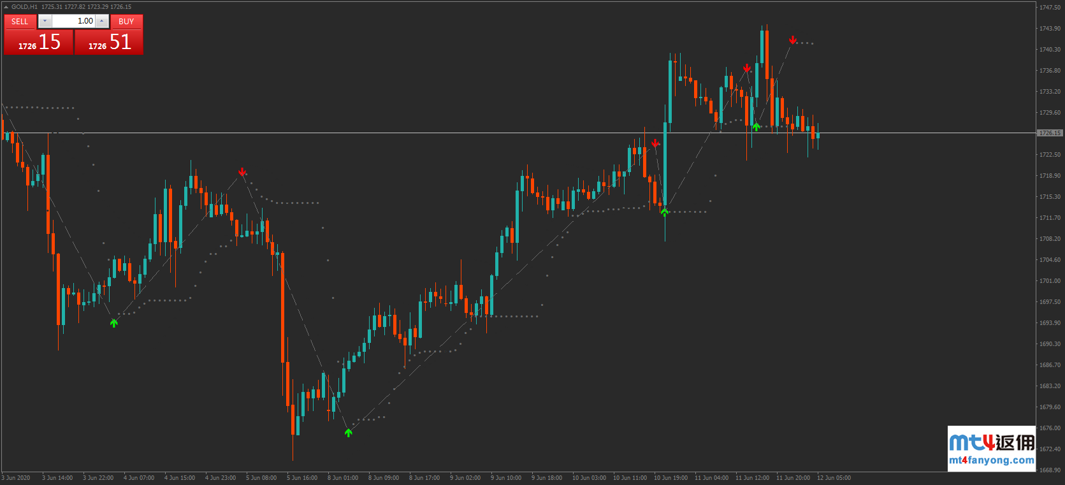Viewport: 1065px width, 485px height.
Task: Select the highest red down arrow signal
Action: [793, 40]
